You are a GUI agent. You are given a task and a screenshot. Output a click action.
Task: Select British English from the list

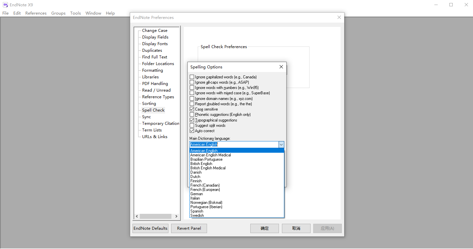pyautogui.click(x=237, y=164)
